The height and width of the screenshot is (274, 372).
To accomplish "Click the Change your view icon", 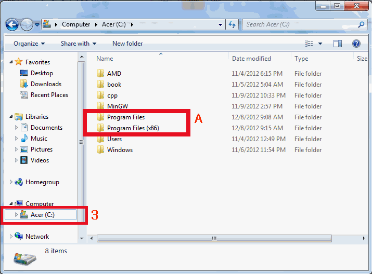I will pyautogui.click(x=309, y=44).
